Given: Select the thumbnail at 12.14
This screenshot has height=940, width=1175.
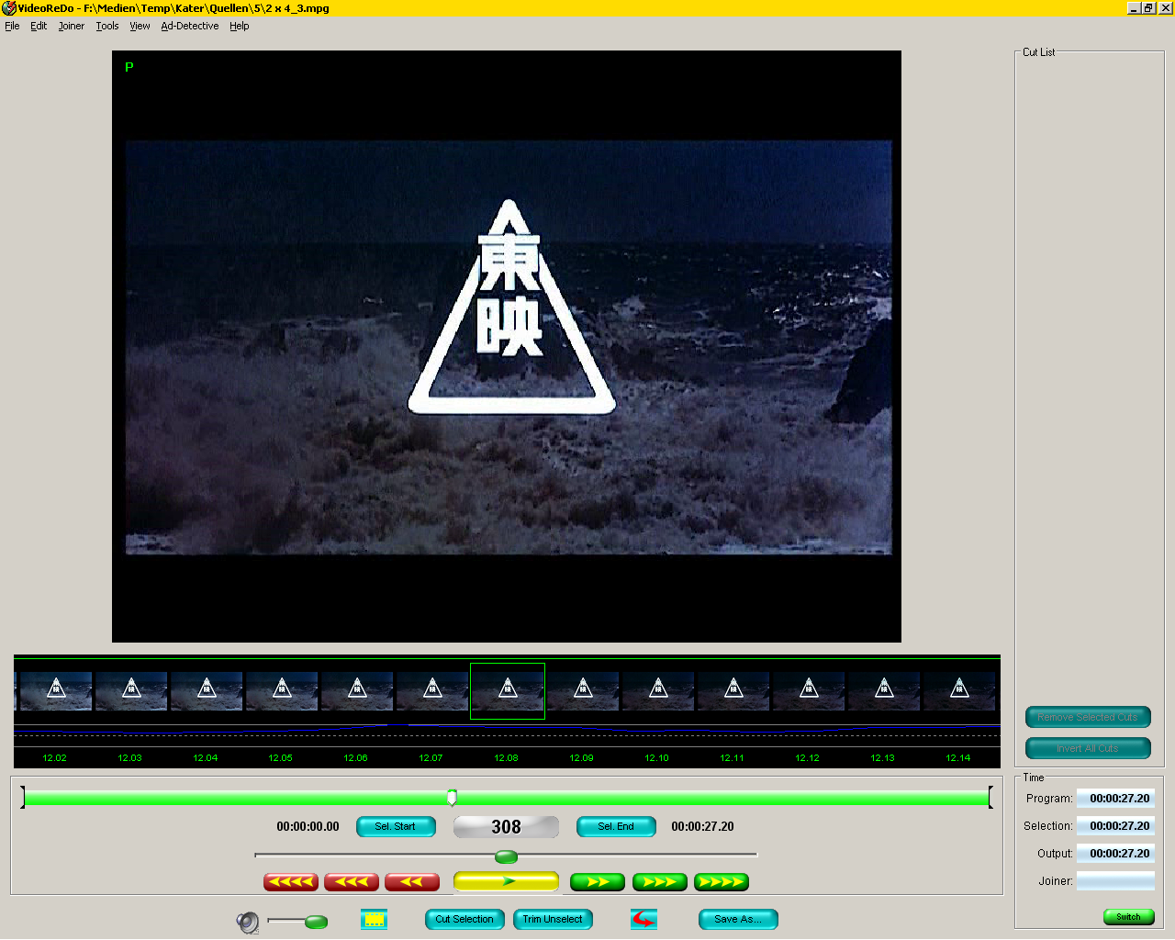Looking at the screenshot, I should [959, 691].
